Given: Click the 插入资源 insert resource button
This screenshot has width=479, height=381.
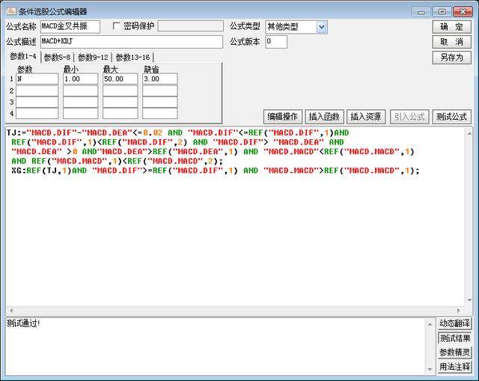Looking at the screenshot, I should pos(366,117).
